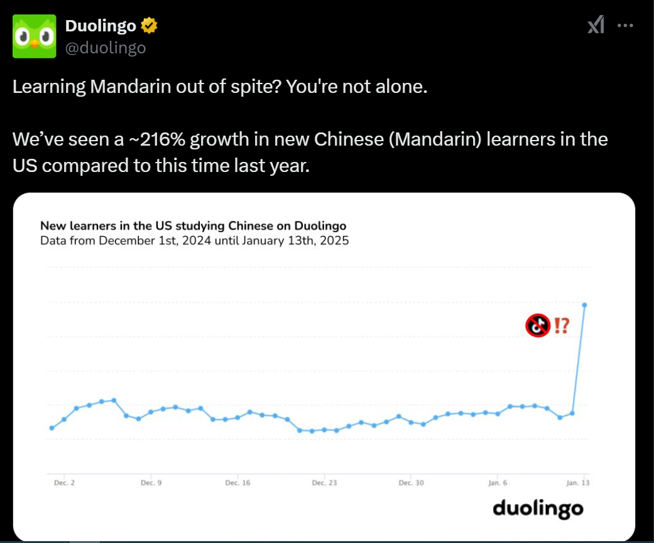Image resolution: width=654 pixels, height=543 pixels.
Task: Click the "Data from December 1st" subtitle
Action: coord(194,240)
